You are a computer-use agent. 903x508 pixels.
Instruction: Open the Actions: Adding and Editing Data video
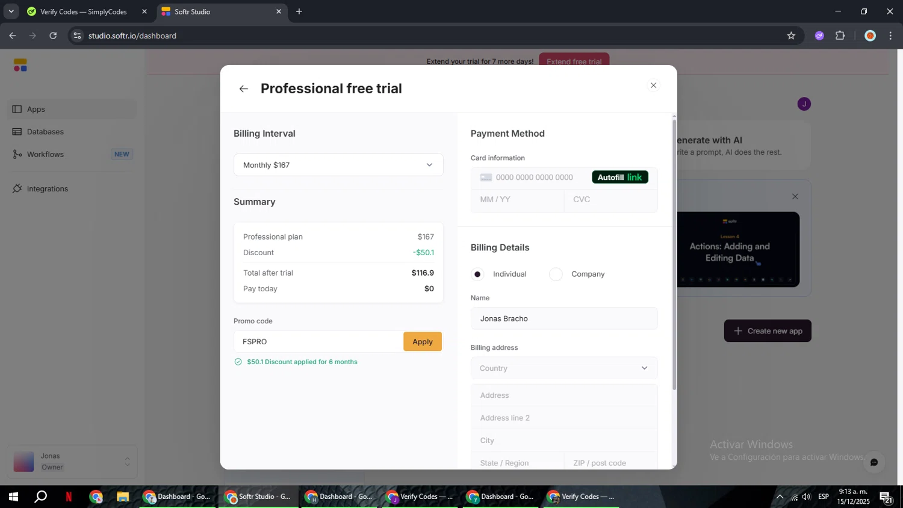pos(738,249)
